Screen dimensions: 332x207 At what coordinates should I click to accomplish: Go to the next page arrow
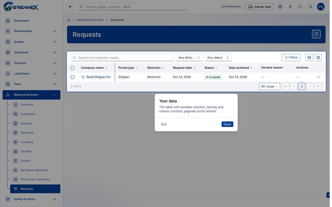click(x=310, y=86)
